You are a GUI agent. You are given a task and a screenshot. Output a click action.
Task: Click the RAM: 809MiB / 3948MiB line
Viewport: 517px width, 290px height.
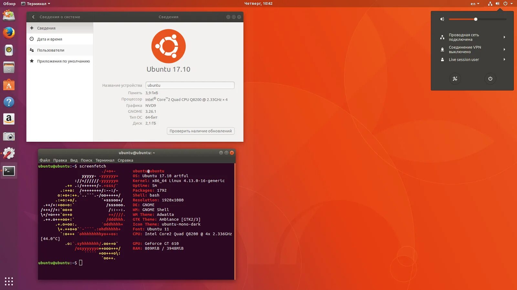[158, 248]
